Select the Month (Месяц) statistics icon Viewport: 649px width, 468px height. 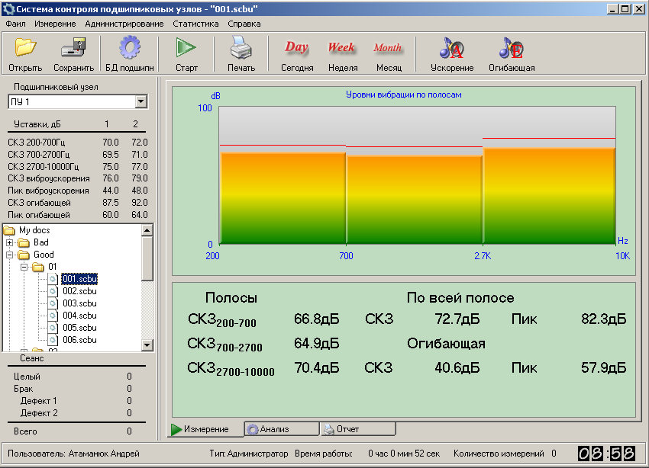click(x=388, y=48)
